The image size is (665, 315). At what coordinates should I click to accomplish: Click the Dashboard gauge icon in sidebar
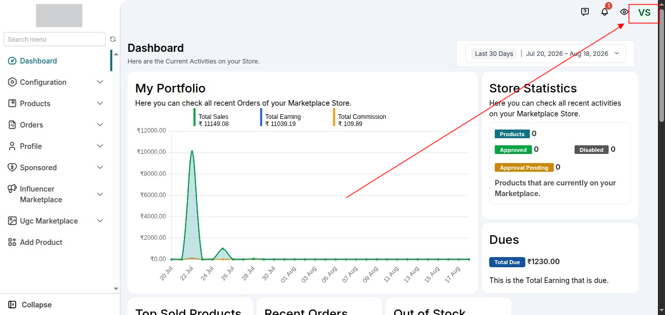(12, 61)
